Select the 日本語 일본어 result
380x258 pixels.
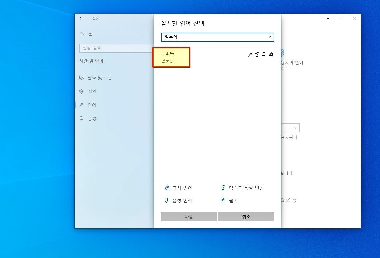click(x=218, y=57)
